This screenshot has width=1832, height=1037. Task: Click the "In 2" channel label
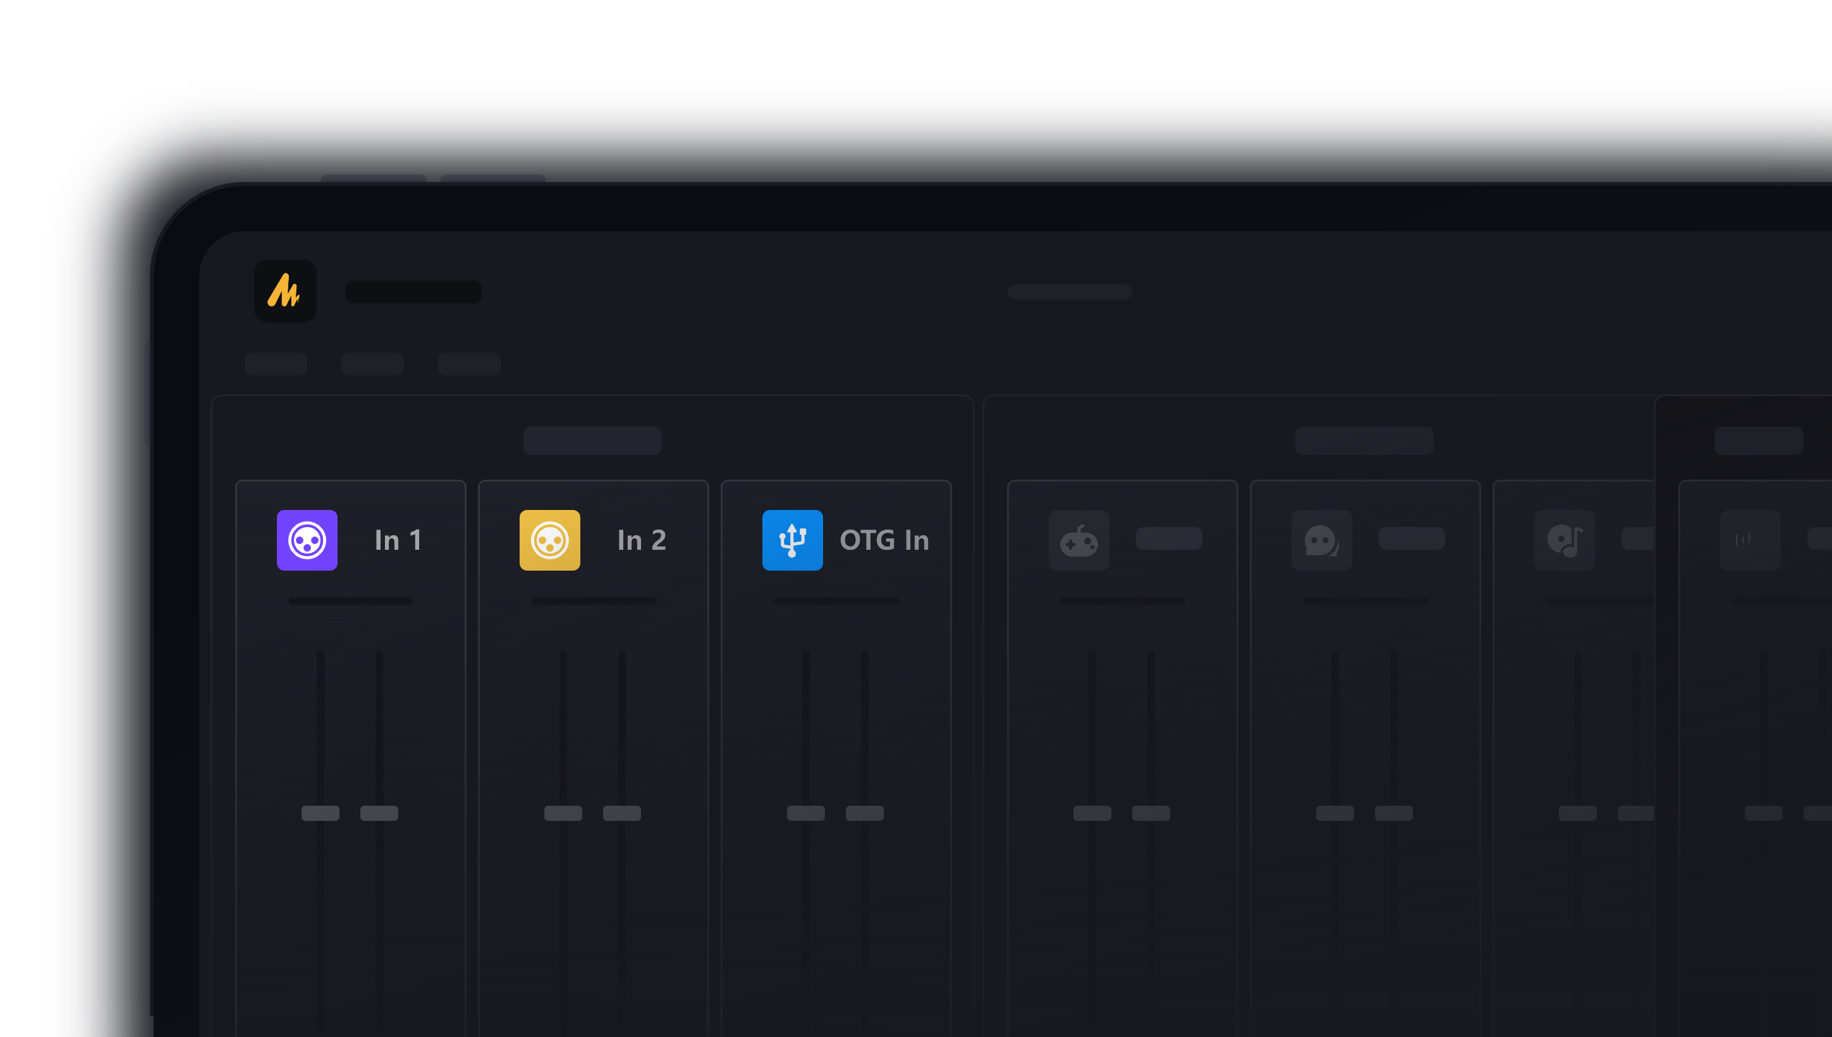pyautogui.click(x=642, y=540)
